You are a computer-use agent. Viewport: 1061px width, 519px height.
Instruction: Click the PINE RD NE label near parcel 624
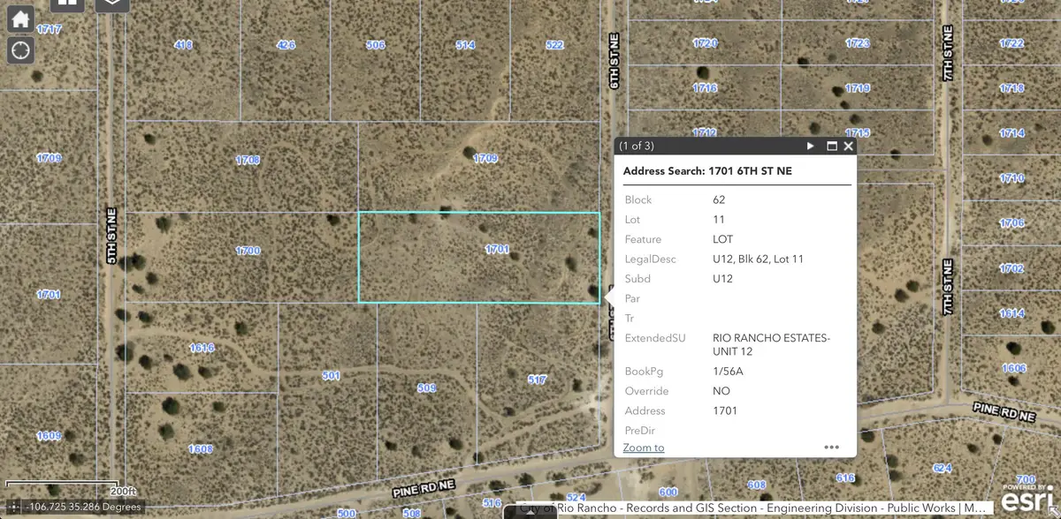pyautogui.click(x=1003, y=410)
